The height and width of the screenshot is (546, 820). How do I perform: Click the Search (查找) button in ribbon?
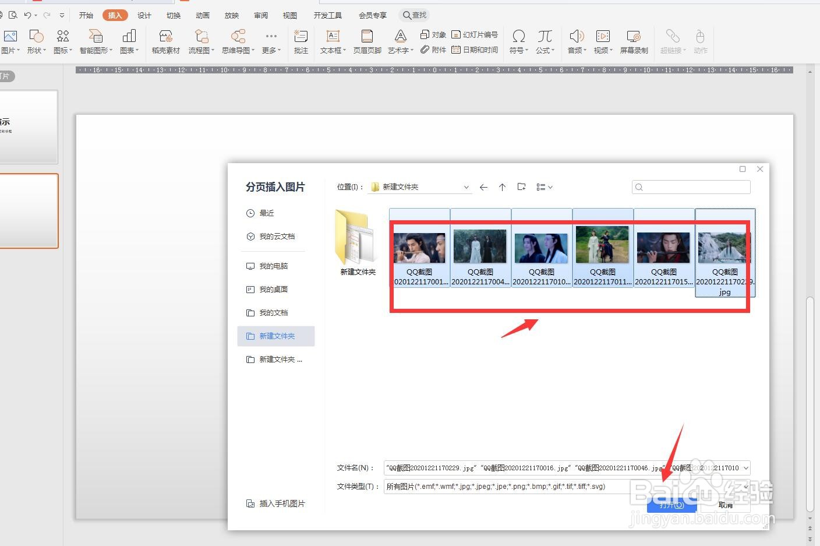pyautogui.click(x=415, y=15)
